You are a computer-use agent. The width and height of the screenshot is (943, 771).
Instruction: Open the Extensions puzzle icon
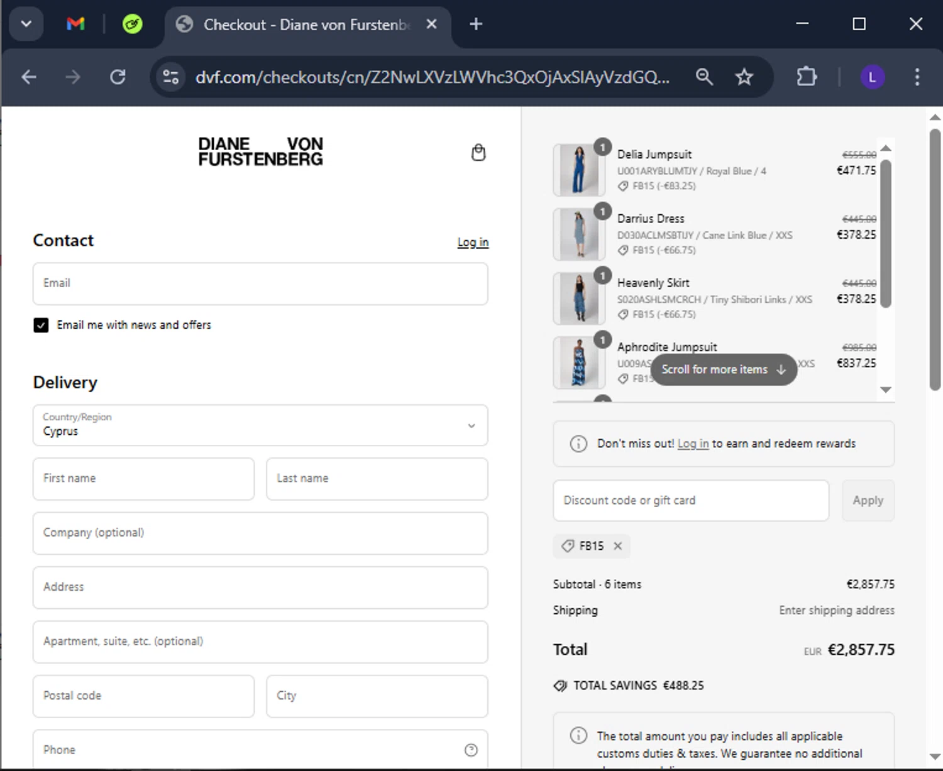807,77
